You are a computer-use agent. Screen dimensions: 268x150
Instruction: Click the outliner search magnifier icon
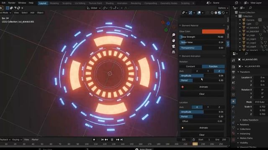[250, 8]
